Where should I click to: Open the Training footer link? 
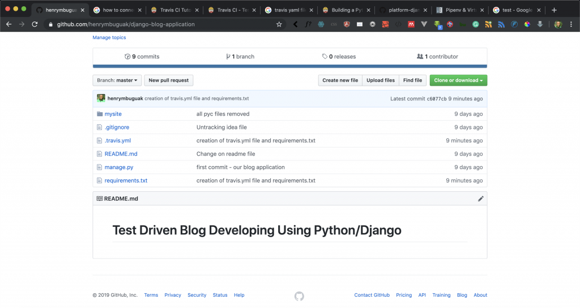coord(441,295)
